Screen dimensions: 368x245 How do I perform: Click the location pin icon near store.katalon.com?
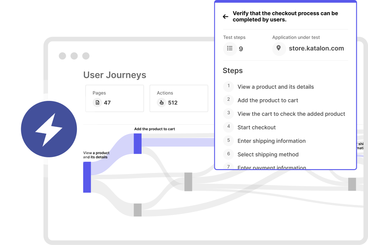pos(279,48)
